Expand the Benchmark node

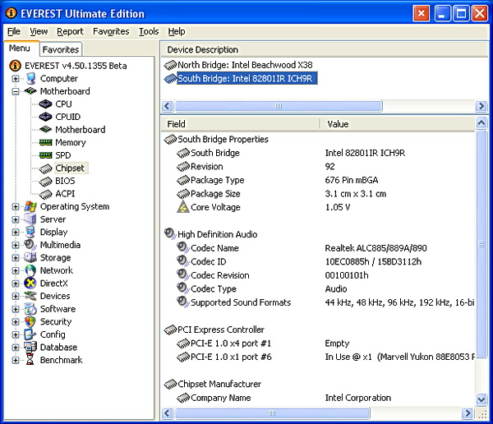[x=16, y=360]
